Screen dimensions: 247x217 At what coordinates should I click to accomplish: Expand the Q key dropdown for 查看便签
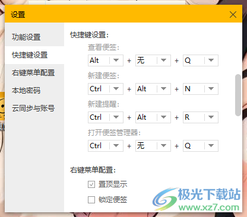point(201,60)
